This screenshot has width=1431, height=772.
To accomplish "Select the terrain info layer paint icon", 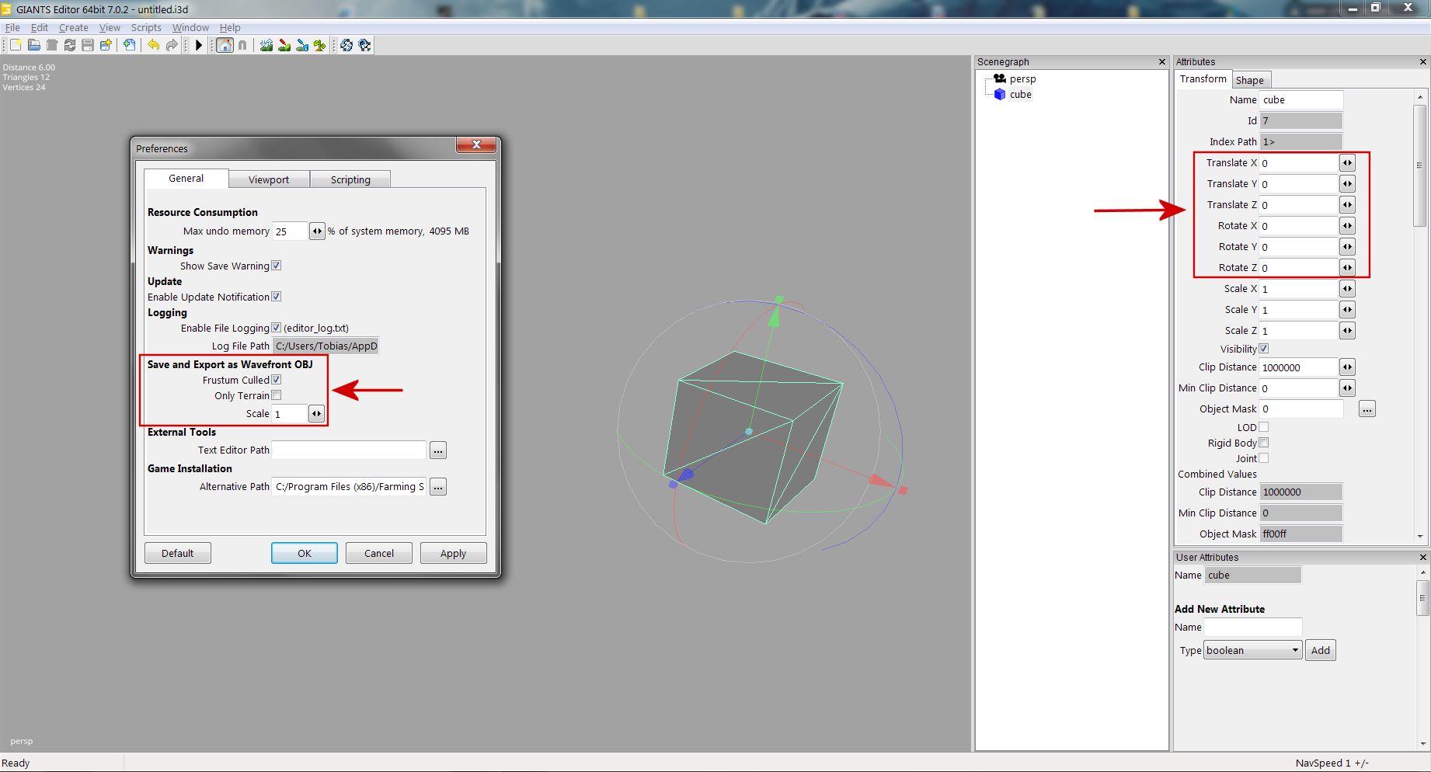I will coord(302,45).
